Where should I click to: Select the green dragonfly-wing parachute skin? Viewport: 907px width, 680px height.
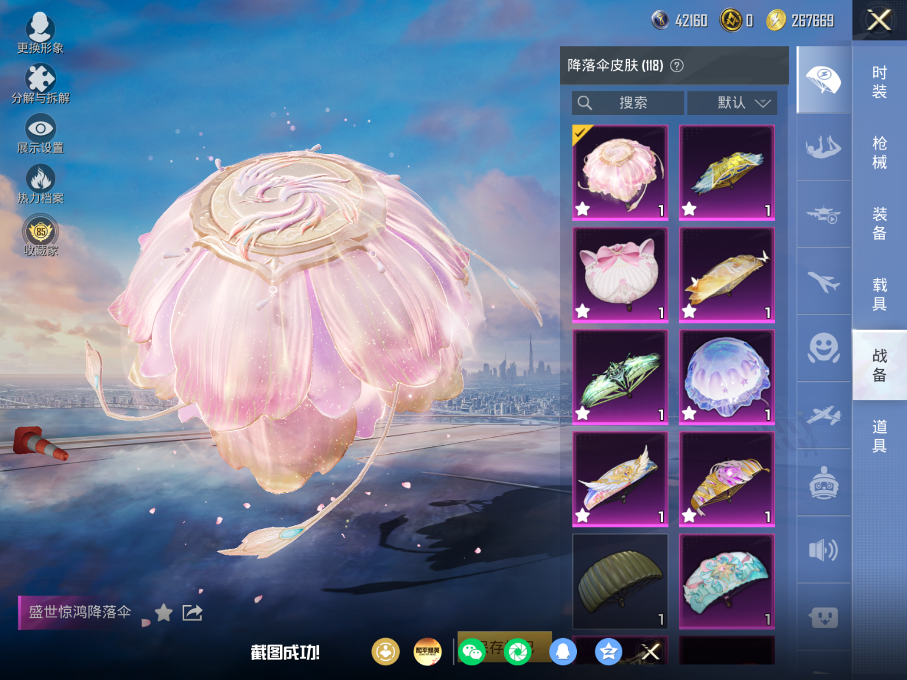coord(621,377)
